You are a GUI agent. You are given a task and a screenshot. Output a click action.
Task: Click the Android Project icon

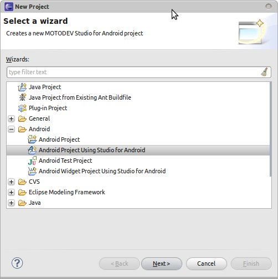[x=32, y=139]
